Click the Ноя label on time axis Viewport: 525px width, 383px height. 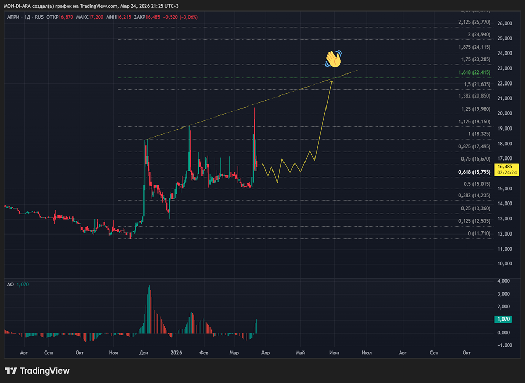pyautogui.click(x=113, y=353)
